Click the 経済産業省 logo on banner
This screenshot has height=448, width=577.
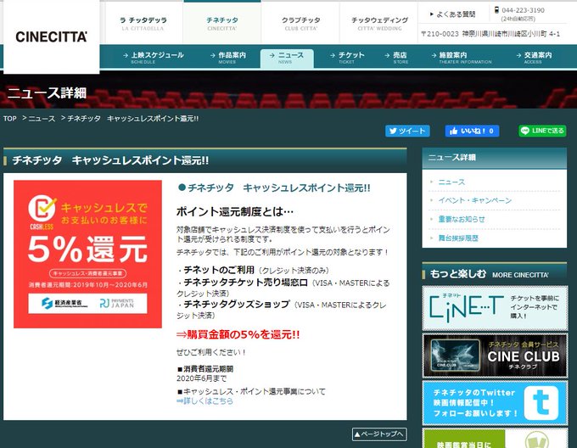pyautogui.click(x=64, y=304)
